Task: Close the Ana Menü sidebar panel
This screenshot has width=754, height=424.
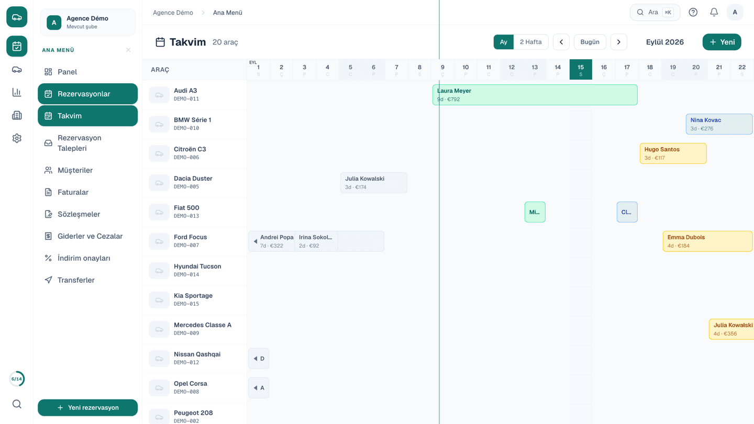Action: pyautogui.click(x=128, y=50)
